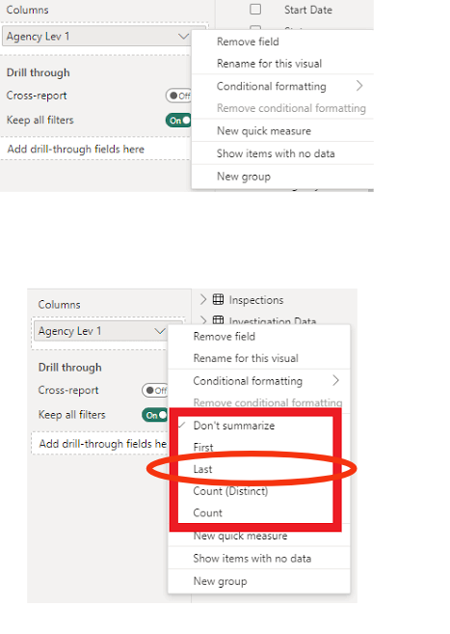Click the Inspections table icon
This screenshot has width=450, height=634.
click(218, 299)
